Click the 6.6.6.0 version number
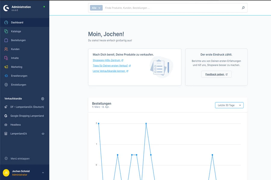Viewport: 271px width, 180px height. (15, 10)
